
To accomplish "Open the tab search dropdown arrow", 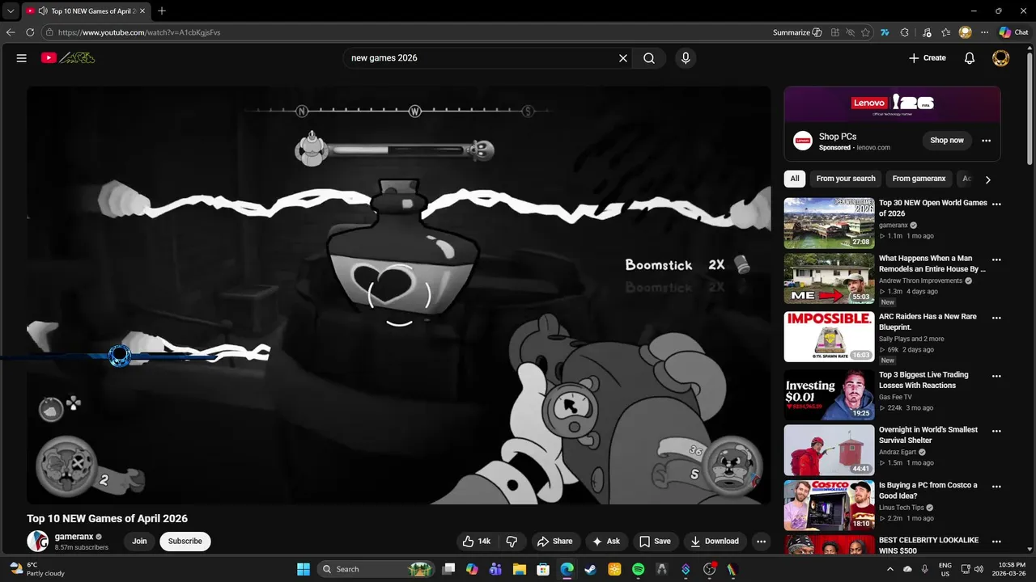I will (11, 11).
